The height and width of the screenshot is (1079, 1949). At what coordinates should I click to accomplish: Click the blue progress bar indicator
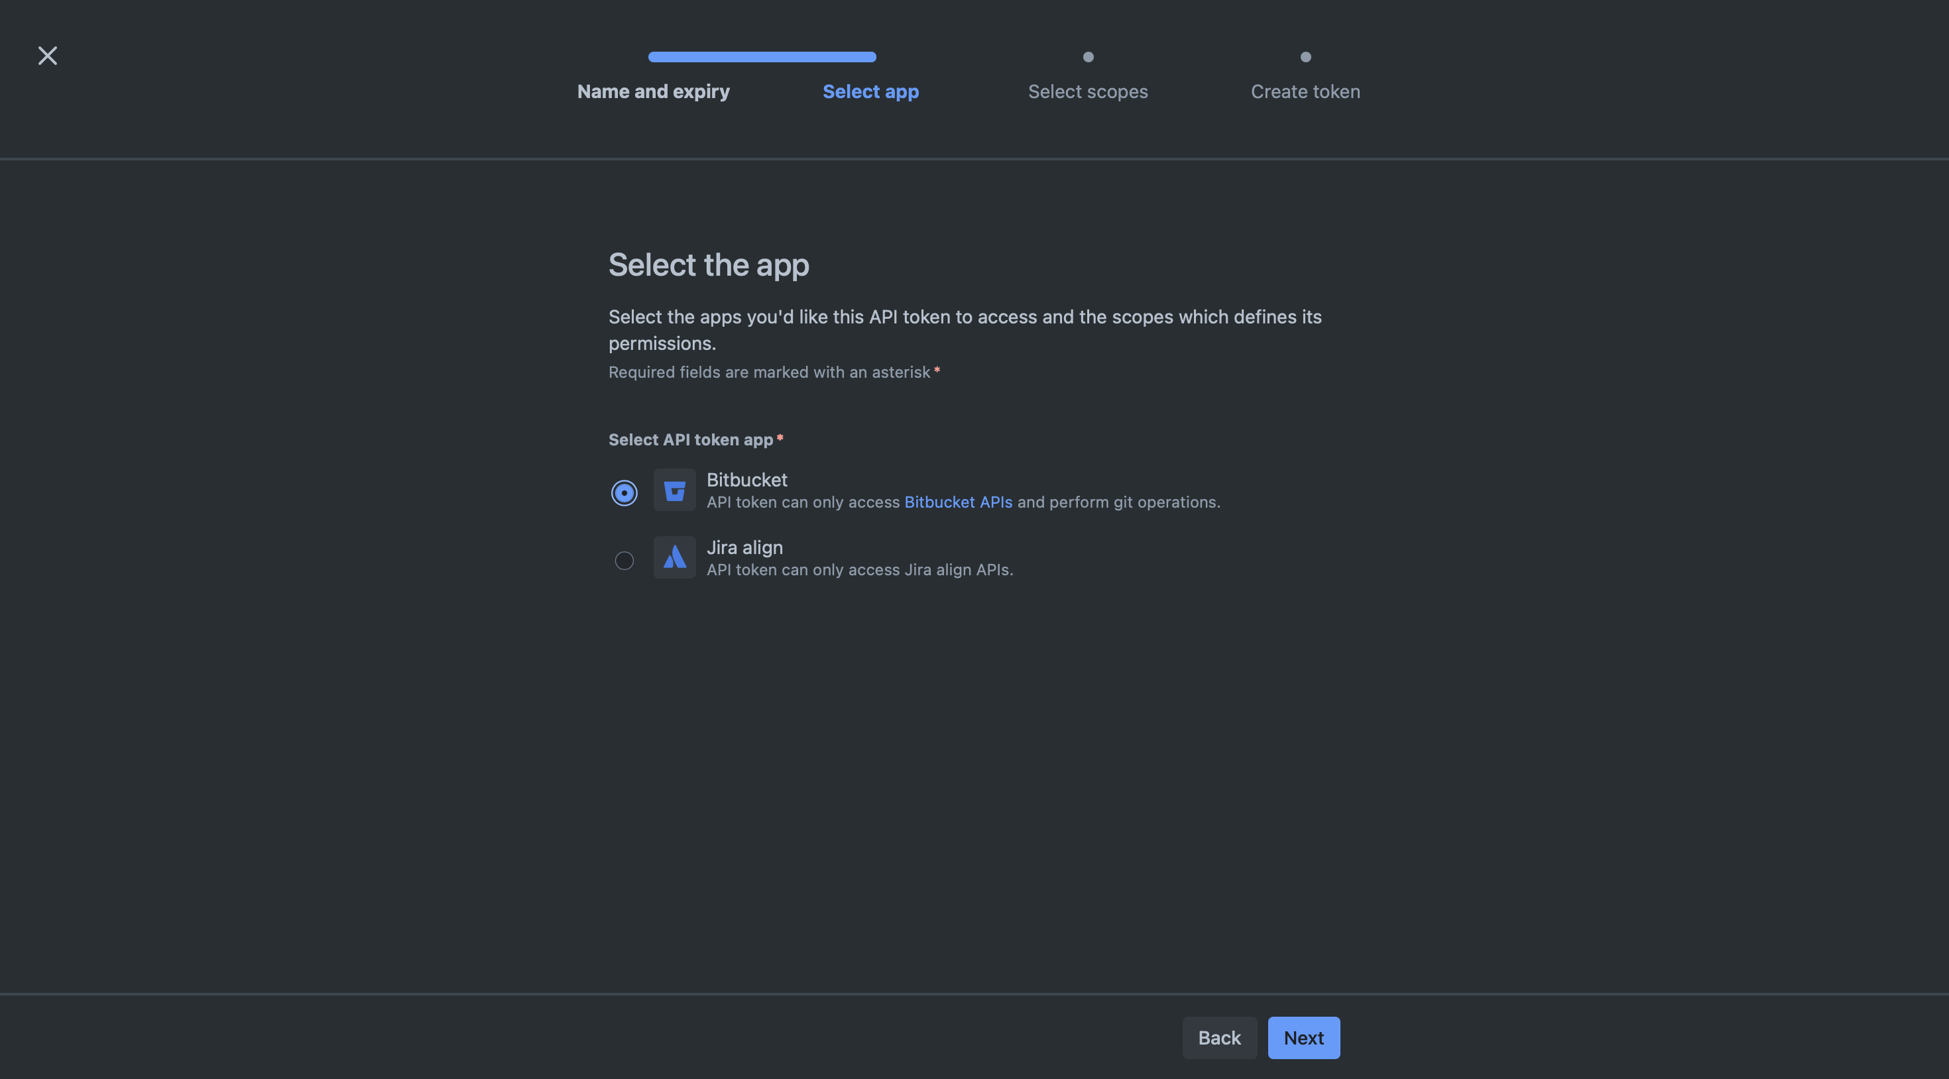[x=762, y=57]
